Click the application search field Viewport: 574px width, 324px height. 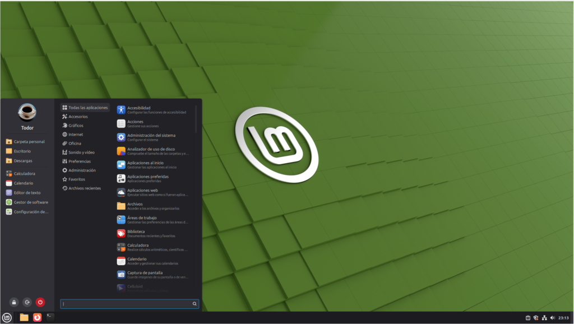127,304
